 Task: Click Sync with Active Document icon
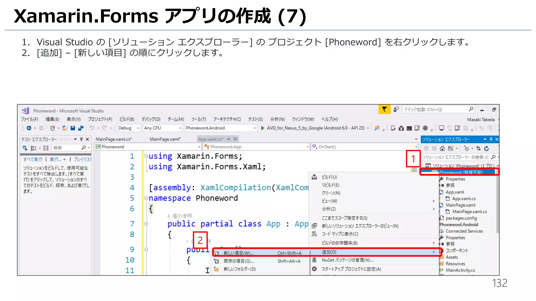(478, 148)
